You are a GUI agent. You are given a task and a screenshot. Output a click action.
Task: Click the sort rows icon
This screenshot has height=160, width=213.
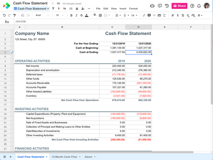click(59, 9)
